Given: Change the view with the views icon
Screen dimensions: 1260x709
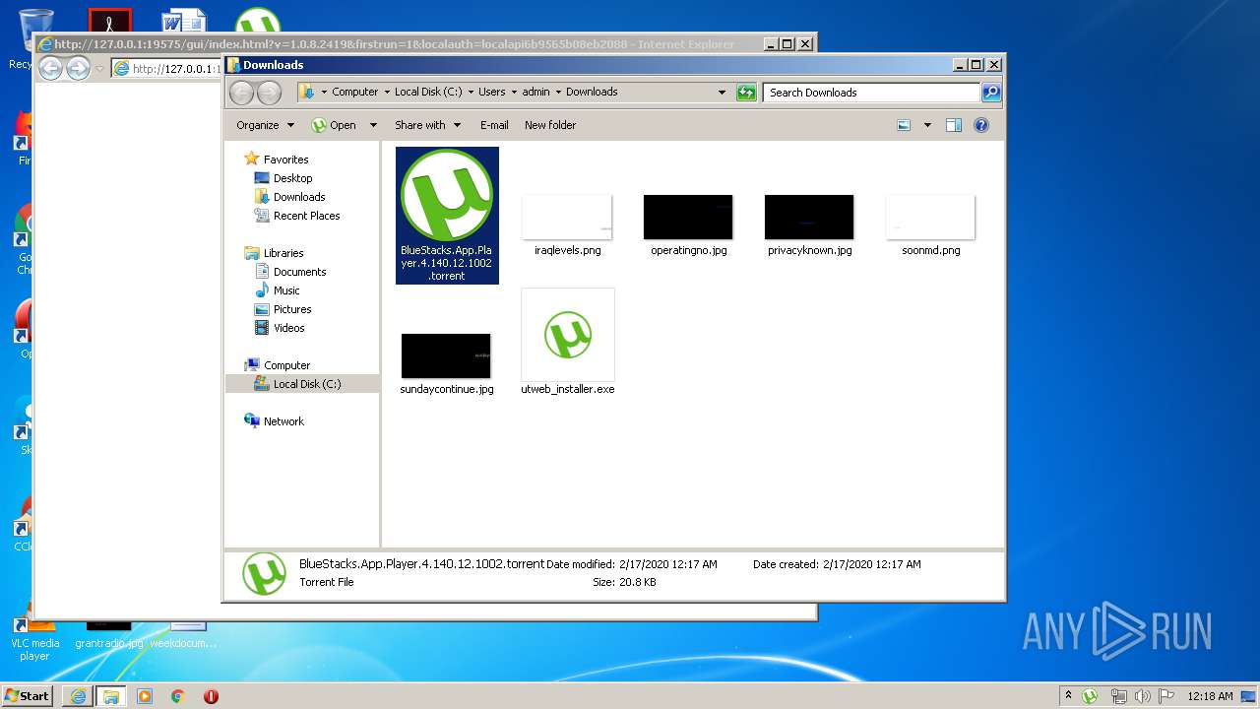Looking at the screenshot, I should [904, 125].
